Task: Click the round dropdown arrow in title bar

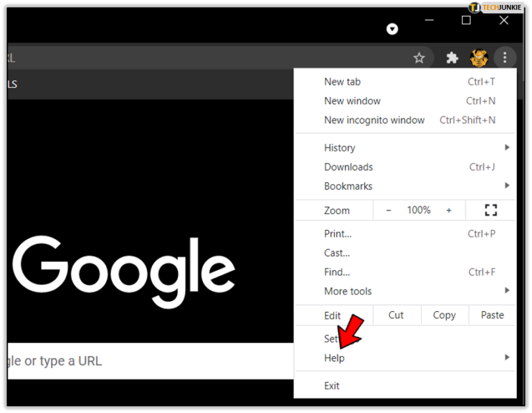Action: tap(392, 29)
